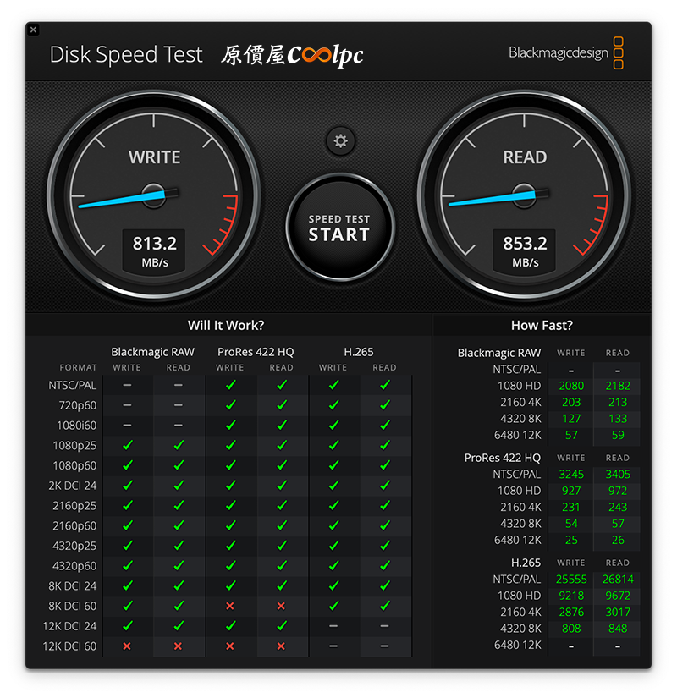Screen dimensions: 677x698
Task: Click the green check for Blackmagic RAW write at 1080p25
Action: (128, 445)
